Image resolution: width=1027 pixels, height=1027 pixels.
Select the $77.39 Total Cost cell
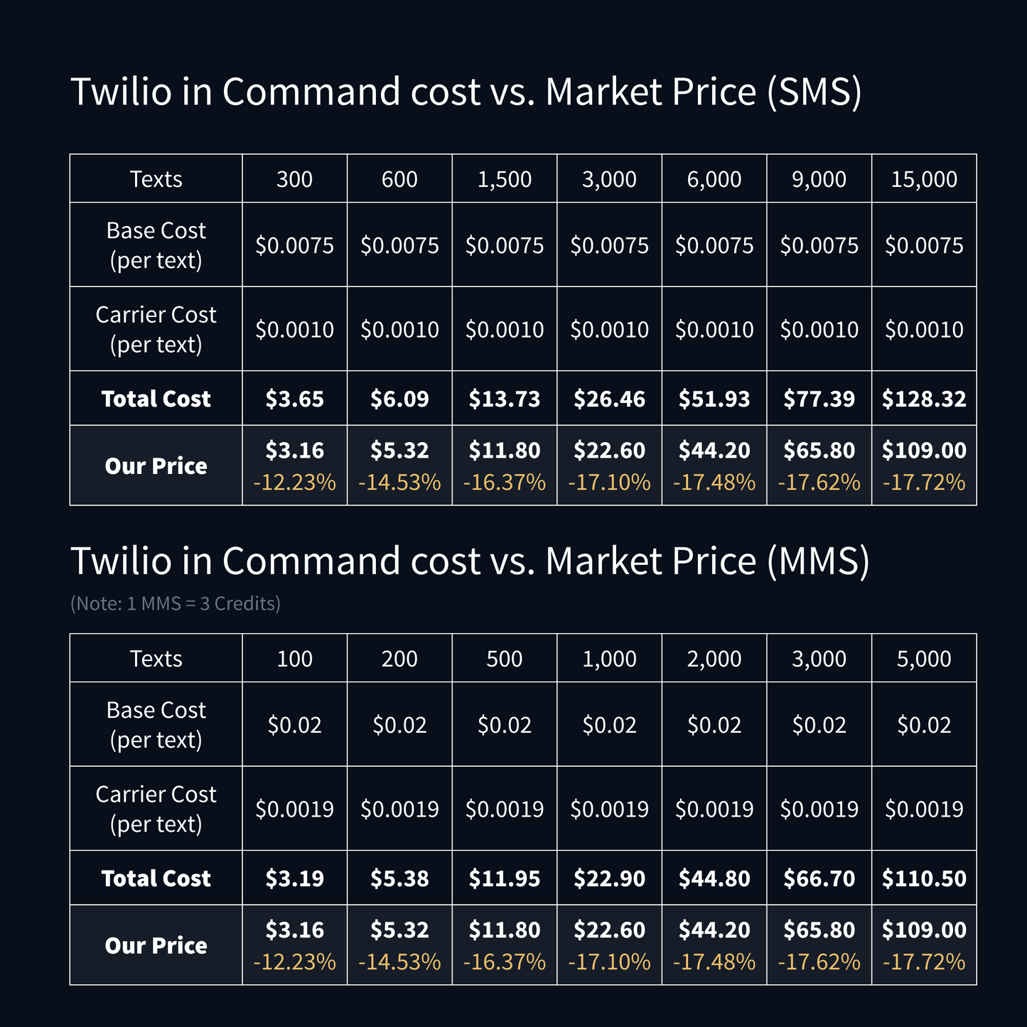(x=819, y=399)
